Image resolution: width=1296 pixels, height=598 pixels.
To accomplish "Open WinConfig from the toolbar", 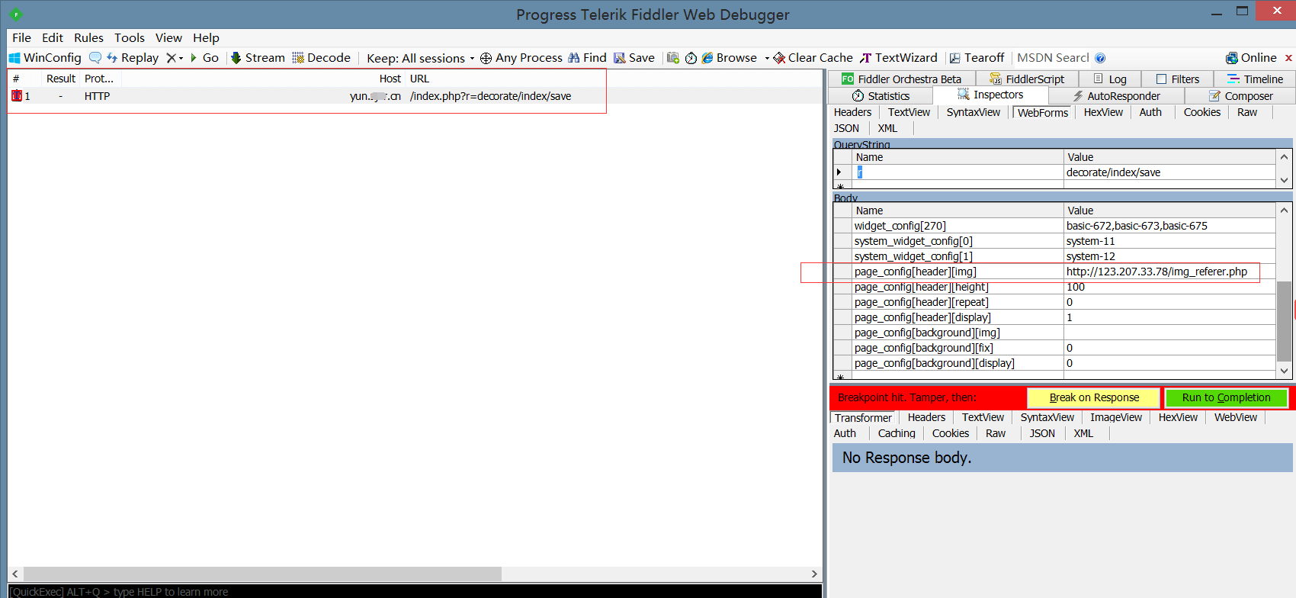I will [x=45, y=58].
